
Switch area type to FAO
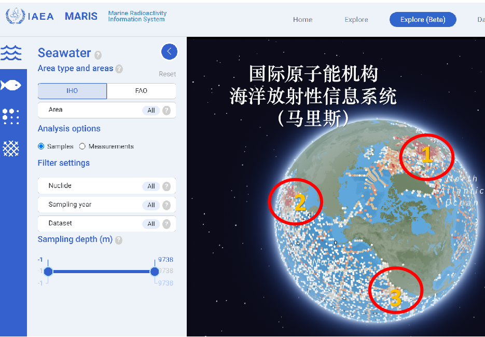click(x=142, y=91)
